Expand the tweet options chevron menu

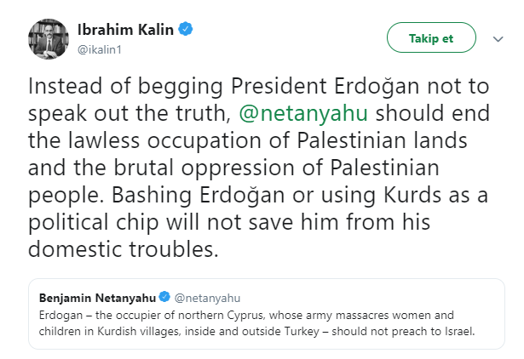coord(498,39)
